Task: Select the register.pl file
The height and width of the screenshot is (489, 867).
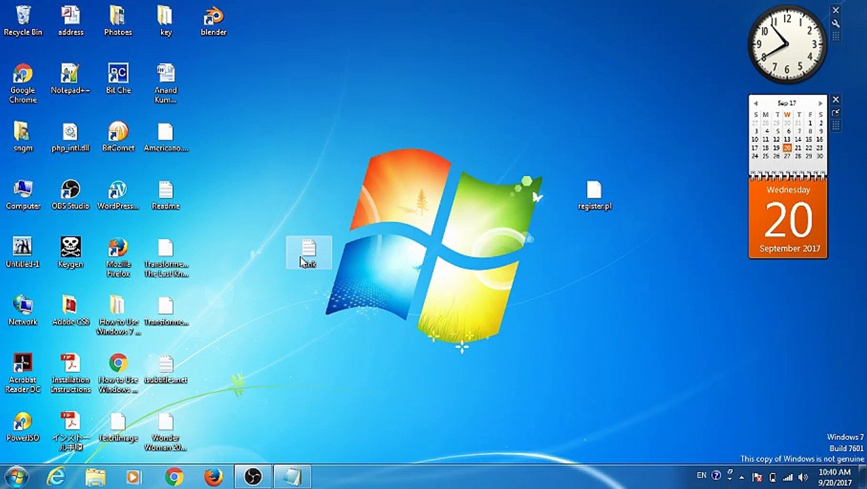Action: (595, 195)
